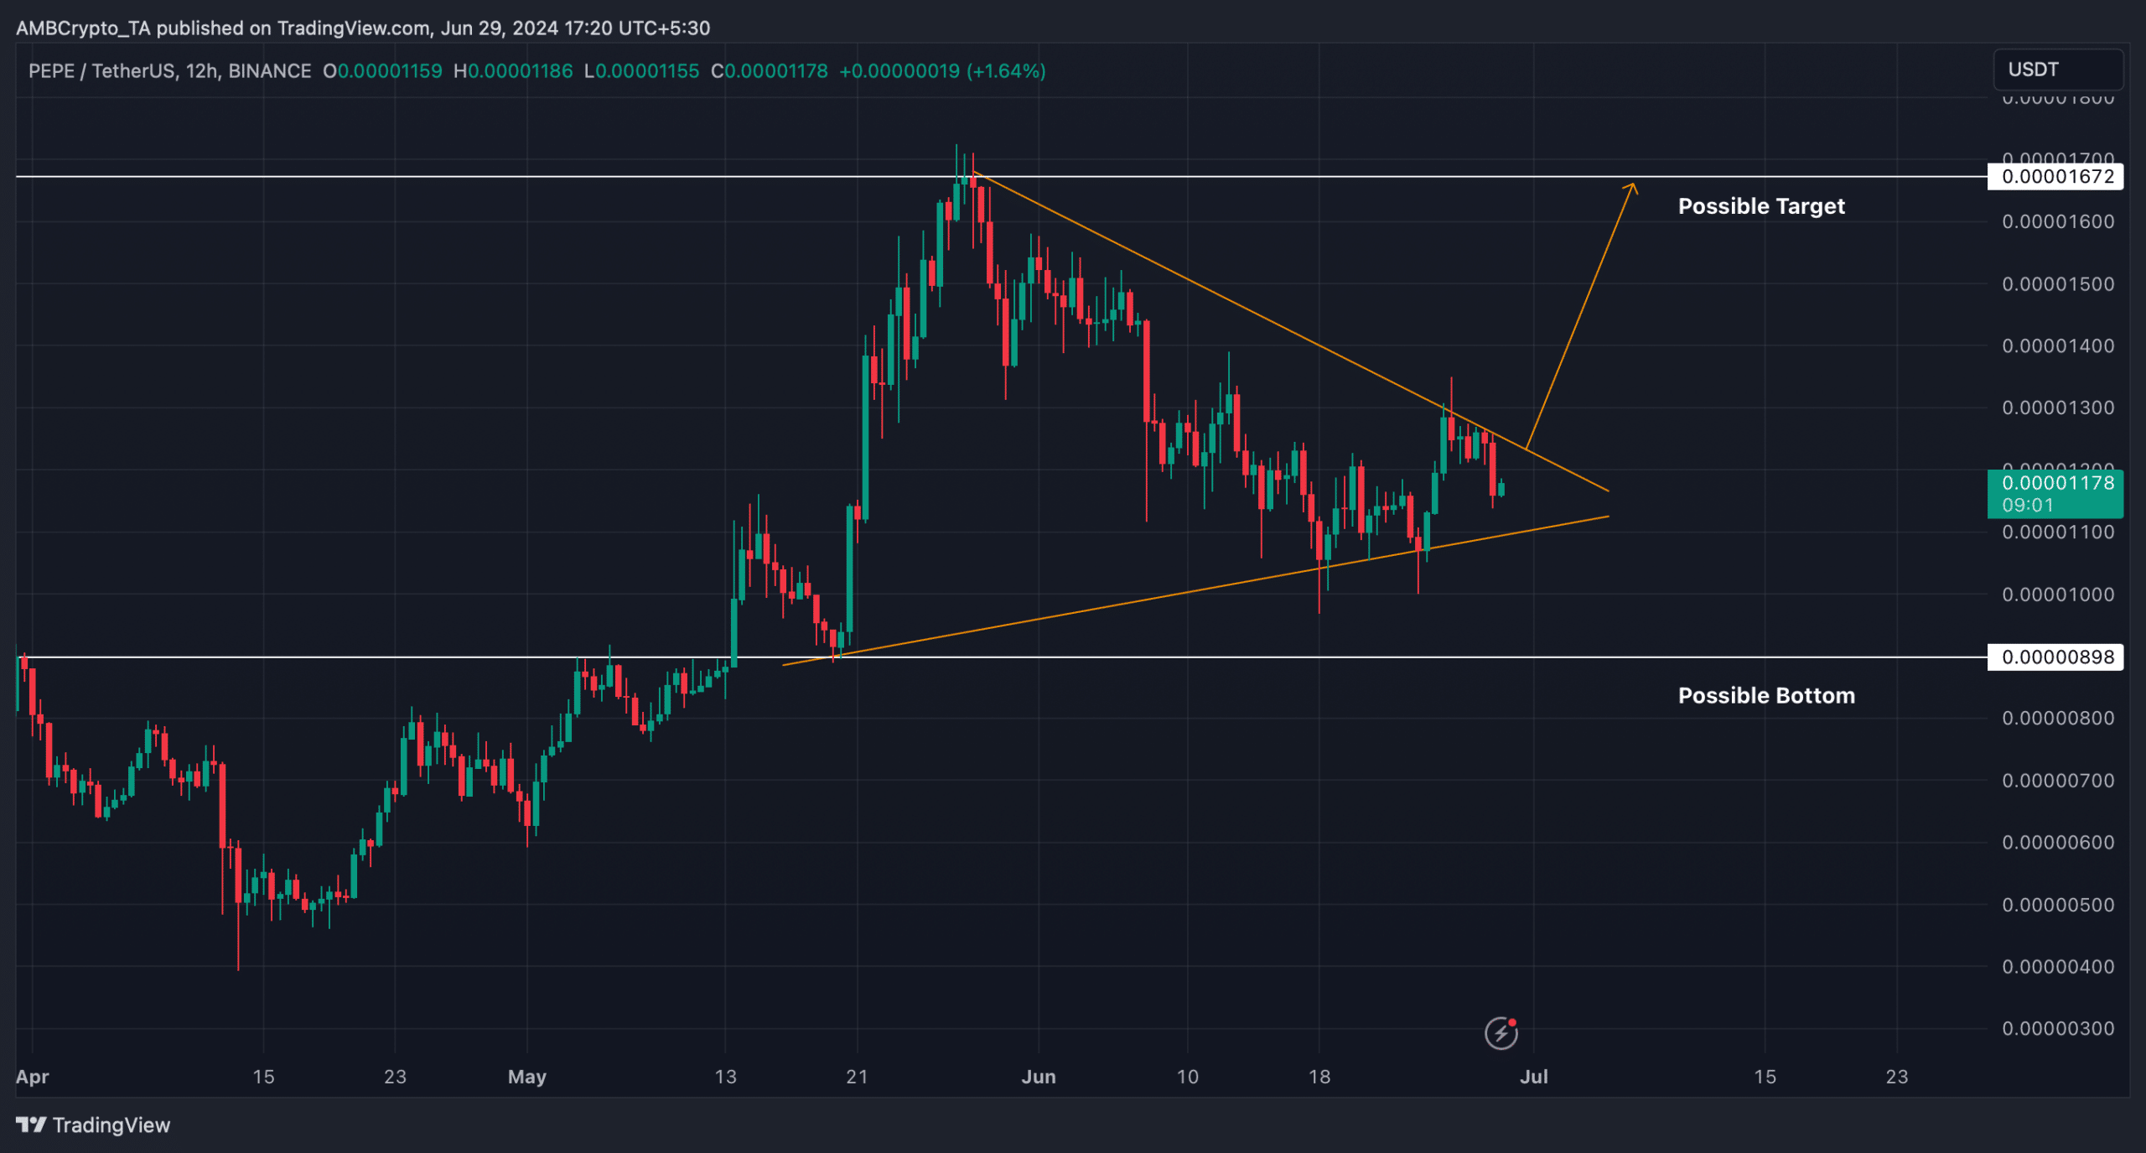Click the 'May' label on time axis

(x=527, y=1077)
